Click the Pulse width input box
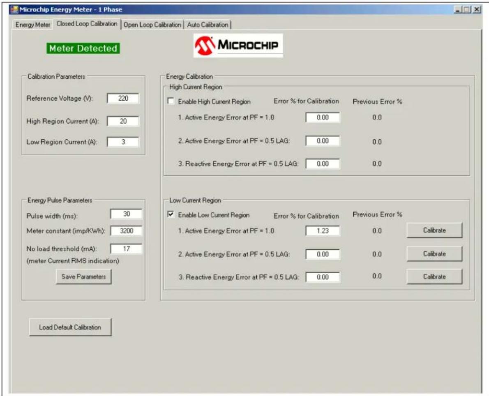This screenshot has width=489, height=396. point(126,214)
